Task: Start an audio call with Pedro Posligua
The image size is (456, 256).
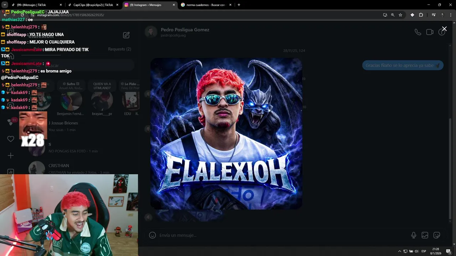Action: (418, 32)
